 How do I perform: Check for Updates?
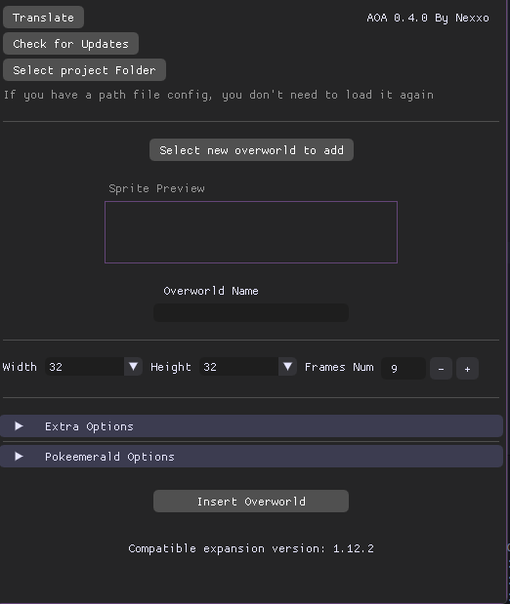(x=70, y=44)
